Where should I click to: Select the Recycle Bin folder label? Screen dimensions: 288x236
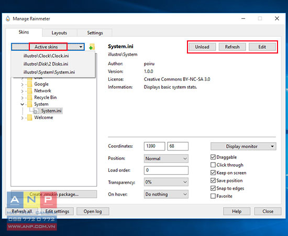[46, 98]
